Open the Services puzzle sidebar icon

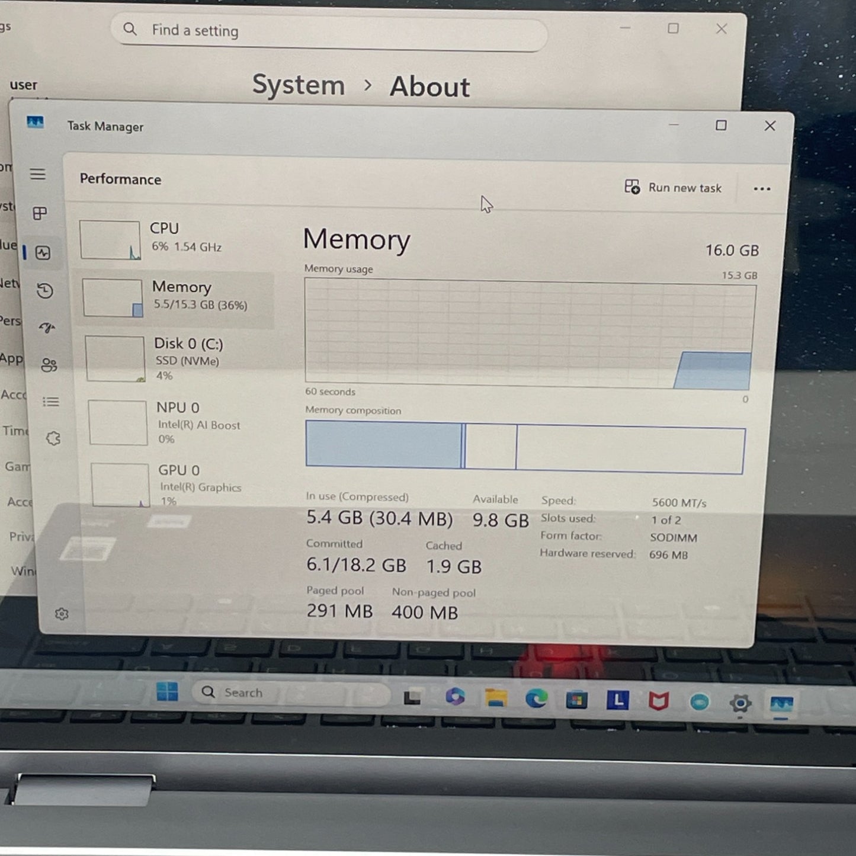[x=53, y=438]
